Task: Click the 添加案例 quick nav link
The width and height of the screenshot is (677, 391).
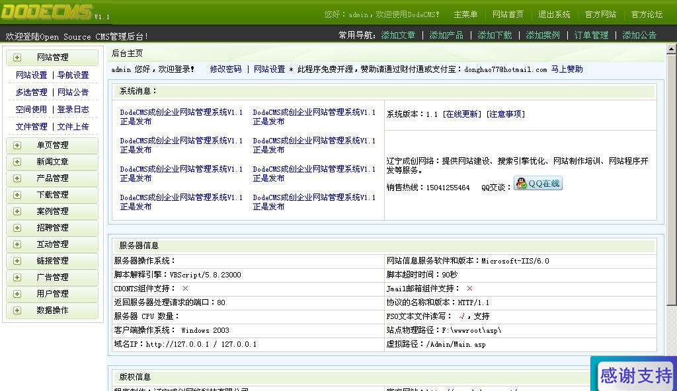Action: pos(543,35)
